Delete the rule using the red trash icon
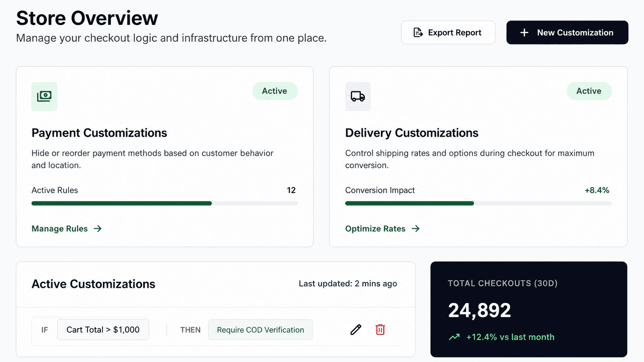Image resolution: width=644 pixels, height=362 pixels. tap(380, 329)
